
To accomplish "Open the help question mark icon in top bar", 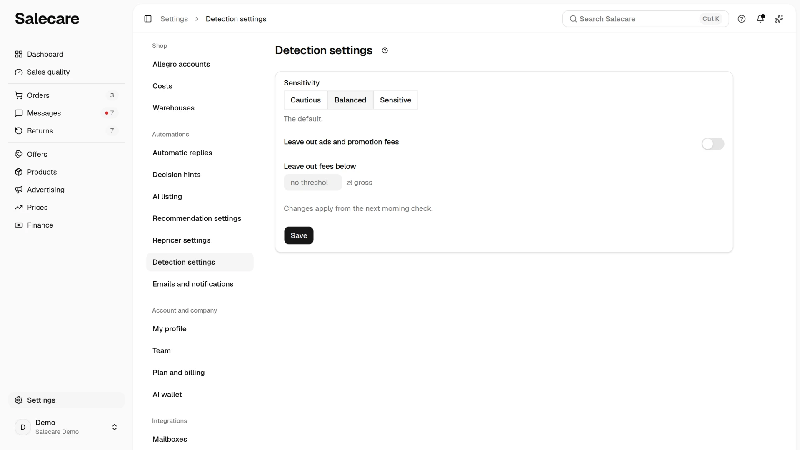I will (742, 19).
